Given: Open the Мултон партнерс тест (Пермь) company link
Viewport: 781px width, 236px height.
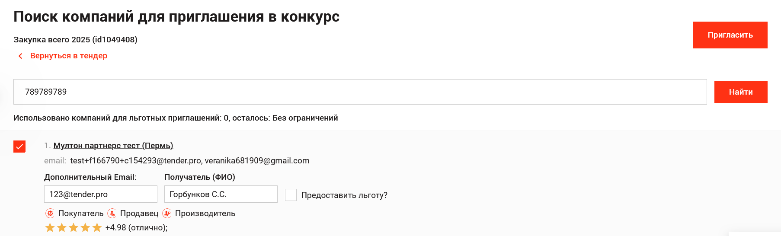Looking at the screenshot, I should pyautogui.click(x=113, y=146).
